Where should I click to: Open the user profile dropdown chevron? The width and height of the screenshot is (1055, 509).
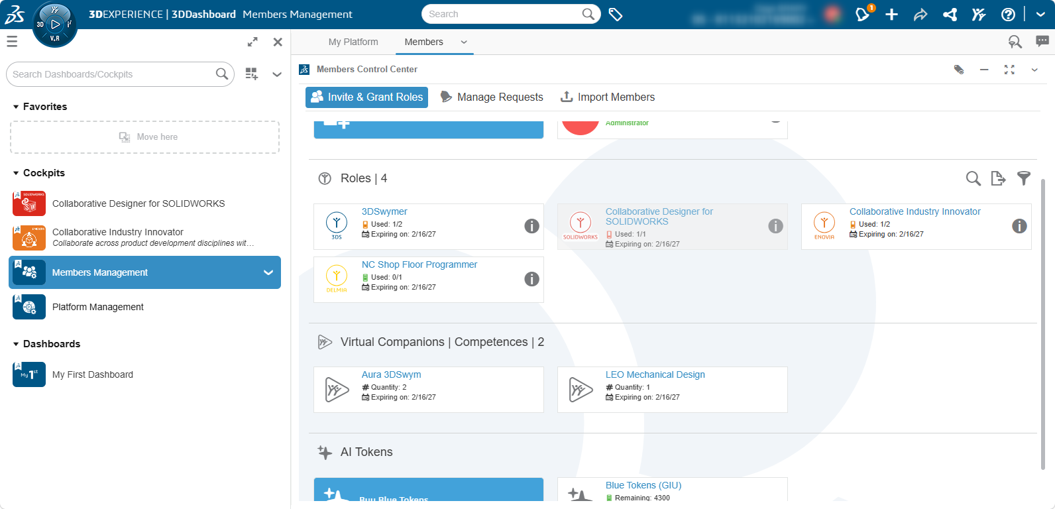(x=1040, y=15)
